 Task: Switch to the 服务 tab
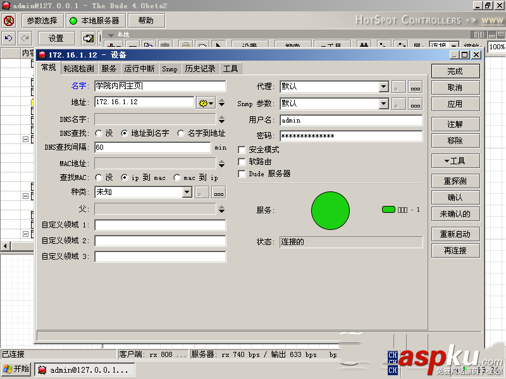109,69
